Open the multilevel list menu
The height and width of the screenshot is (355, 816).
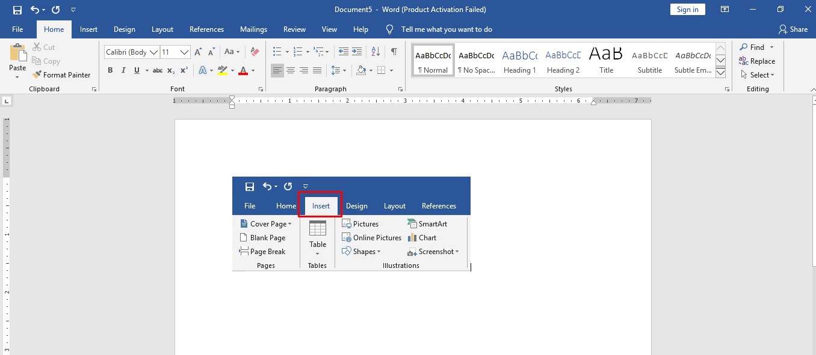point(322,52)
